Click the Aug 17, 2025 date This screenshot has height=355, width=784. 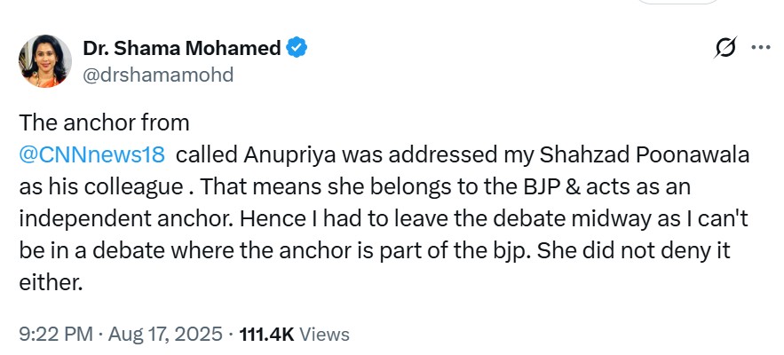[170, 334]
